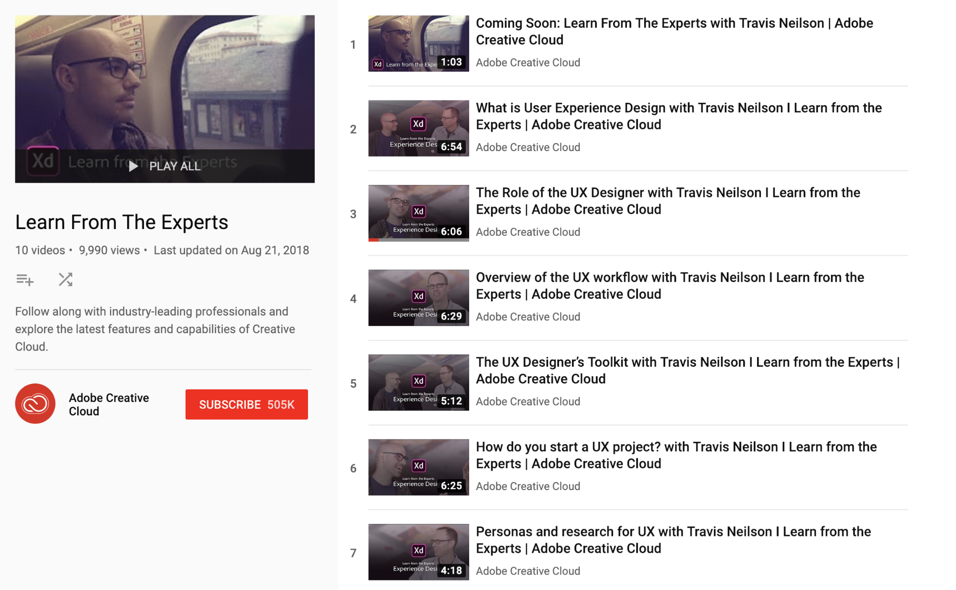Open video thumbnail with 5:12 duration
Image resolution: width=956 pixels, height=590 pixels.
(x=418, y=382)
